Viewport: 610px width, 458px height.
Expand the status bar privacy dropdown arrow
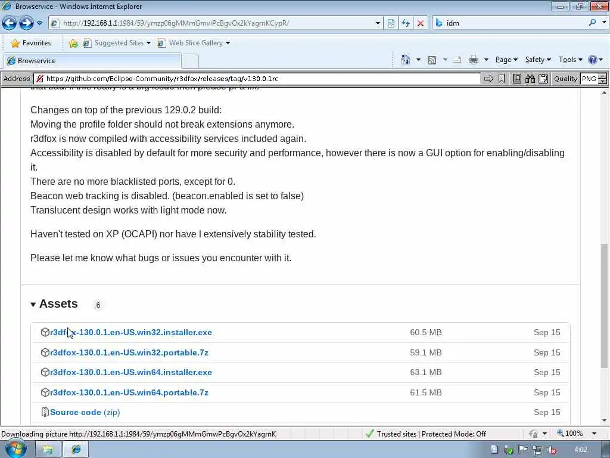point(544,434)
